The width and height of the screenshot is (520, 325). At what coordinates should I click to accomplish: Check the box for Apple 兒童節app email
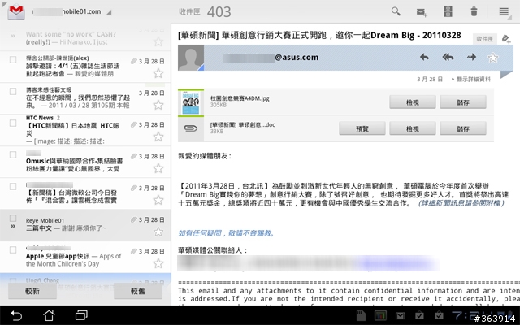click(x=13, y=249)
